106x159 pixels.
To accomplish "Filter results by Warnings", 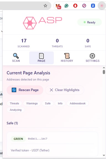I will (32, 104).
